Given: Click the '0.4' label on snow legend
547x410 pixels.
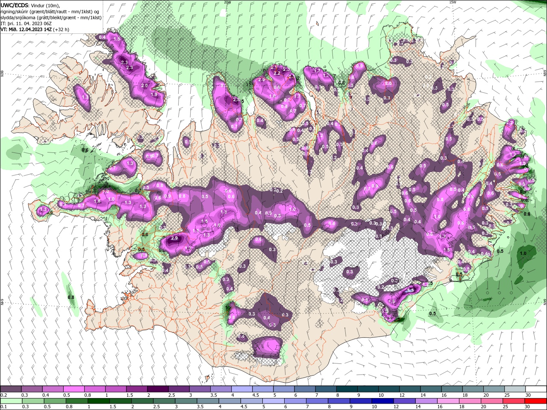Looking at the screenshot, I should [46, 395].
